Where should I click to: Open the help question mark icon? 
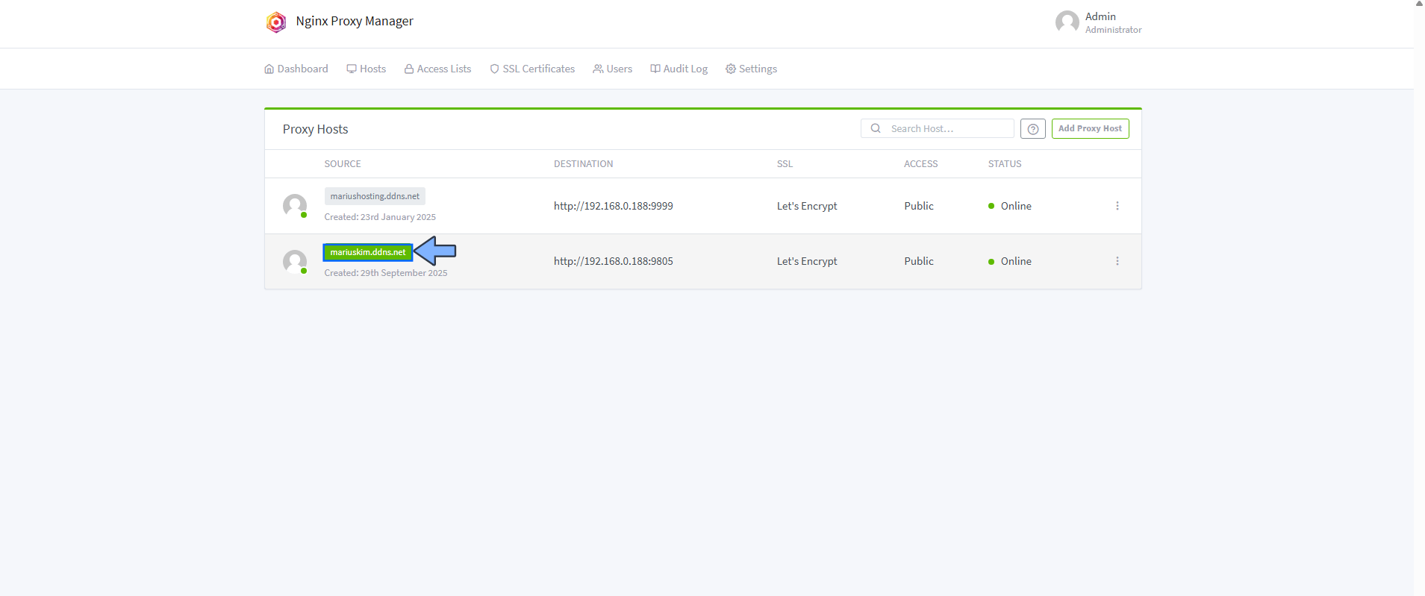pos(1032,129)
